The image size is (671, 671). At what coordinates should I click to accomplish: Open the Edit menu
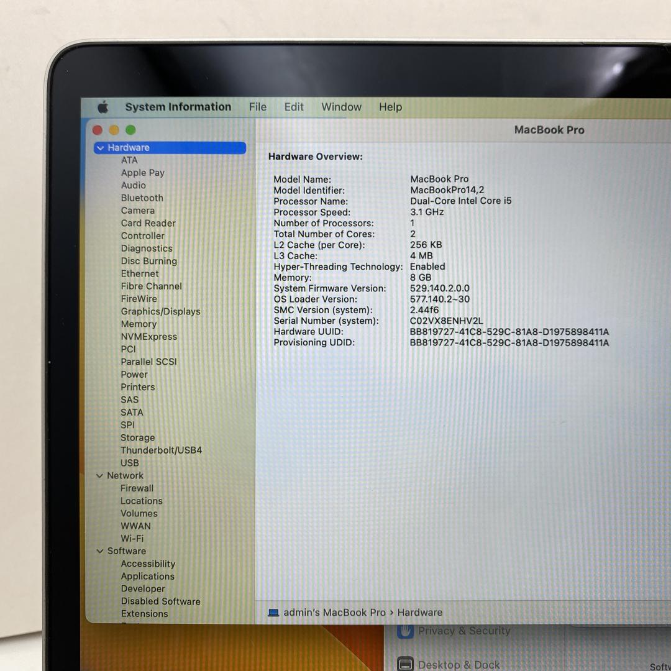[x=294, y=107]
